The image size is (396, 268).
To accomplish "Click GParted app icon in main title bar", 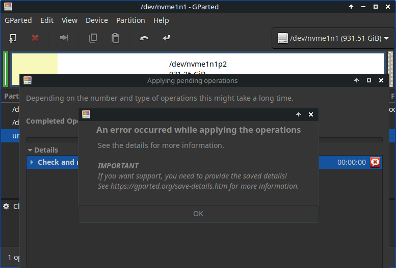I will click(8, 7).
